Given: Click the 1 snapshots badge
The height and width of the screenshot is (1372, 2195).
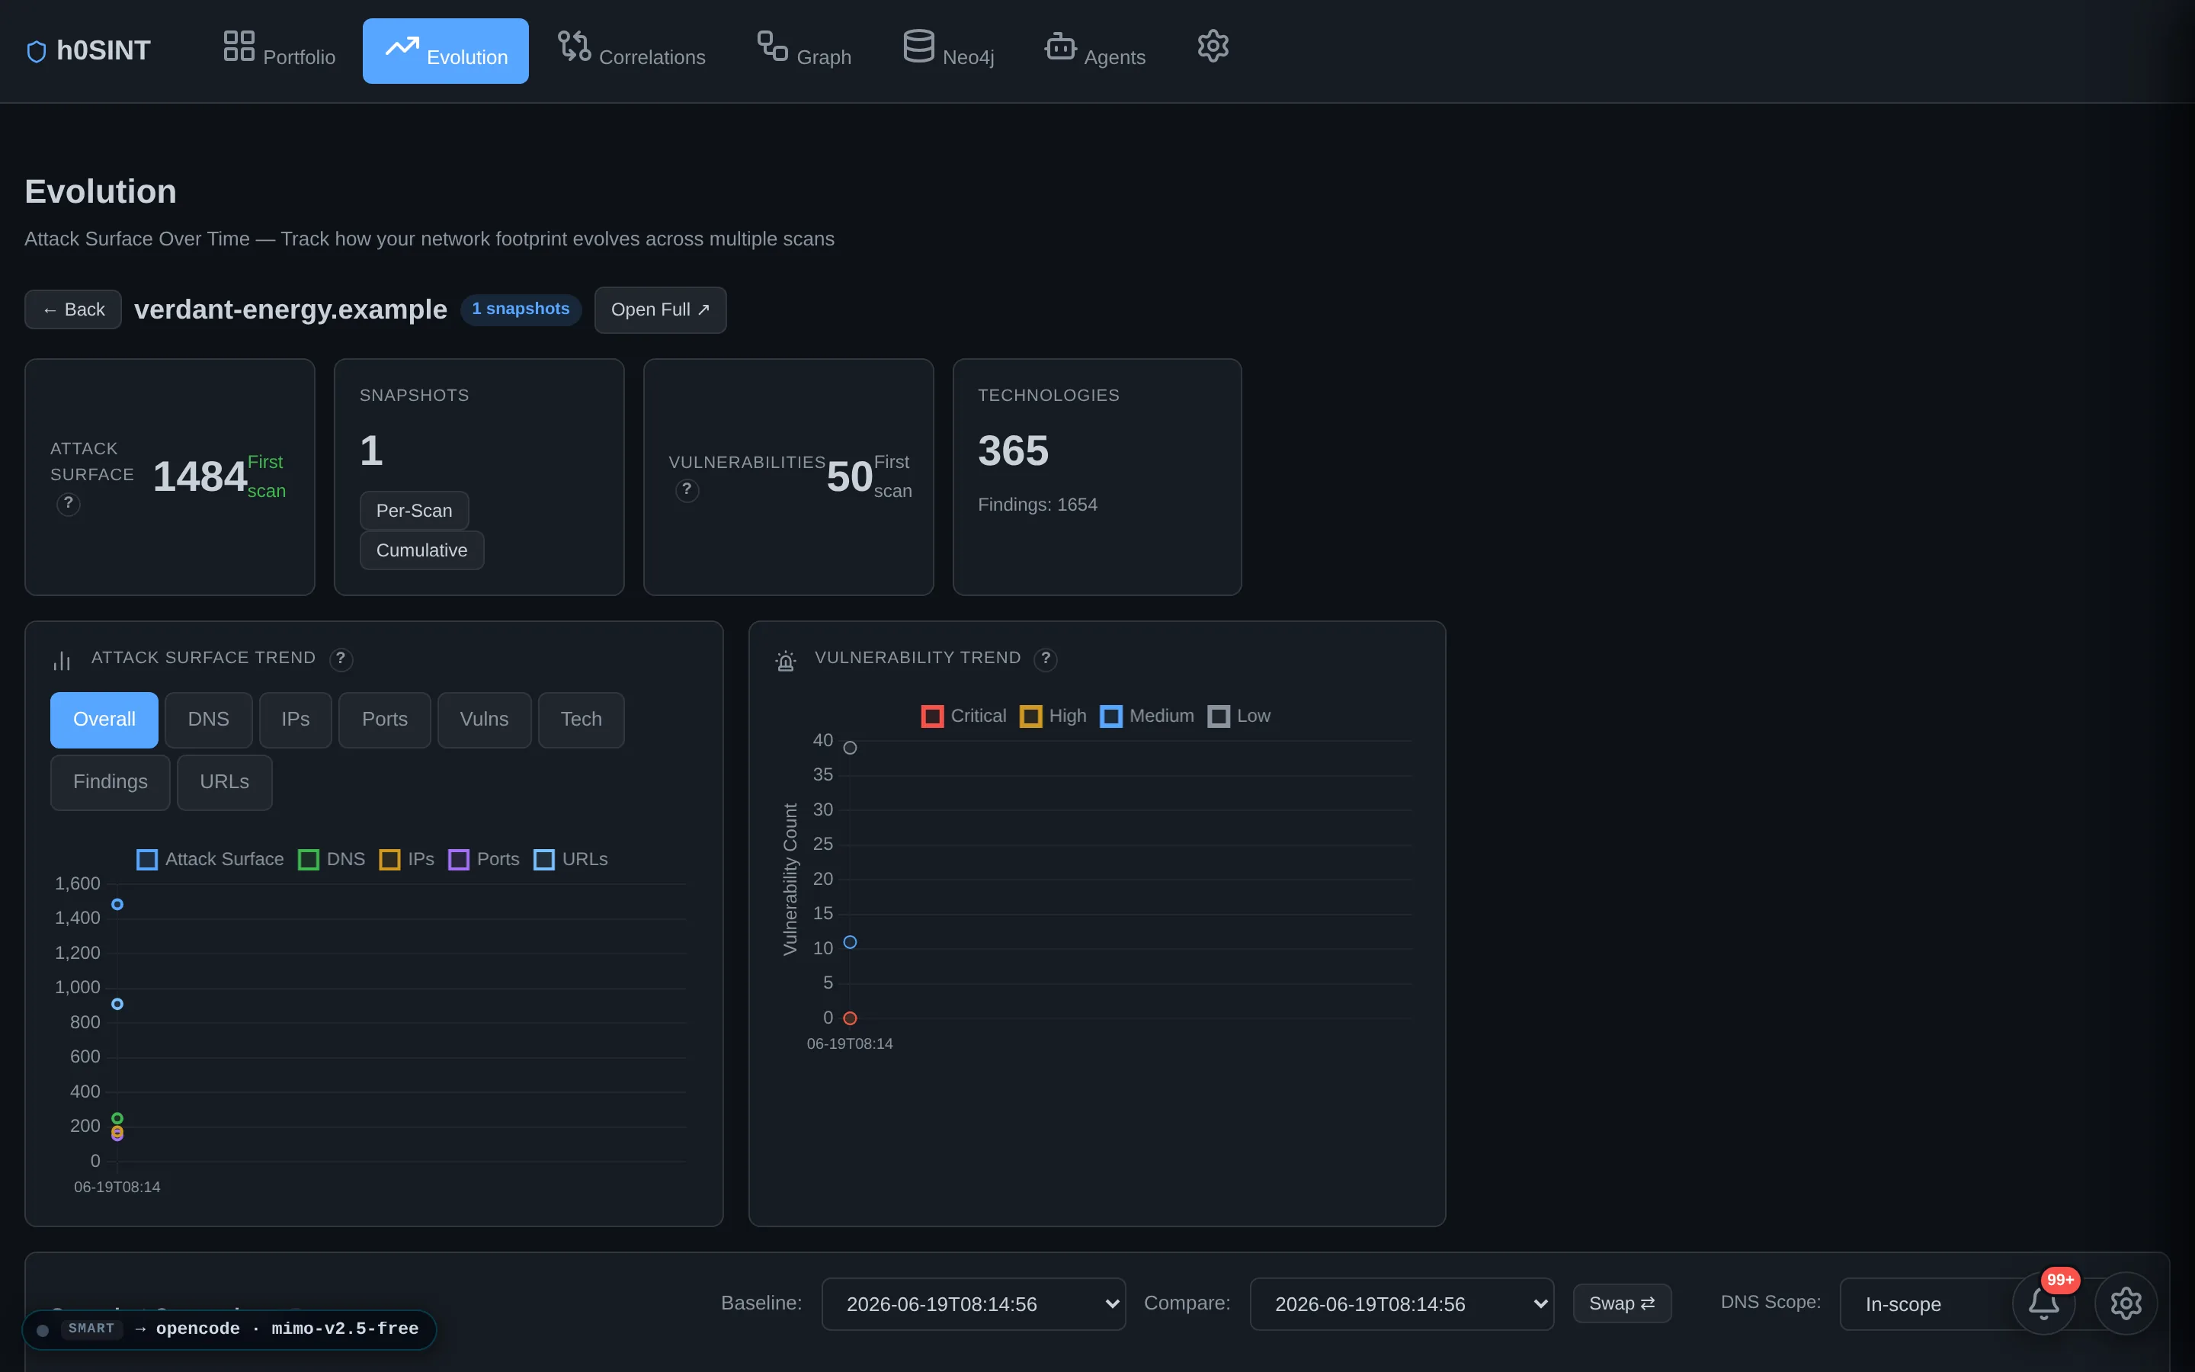Looking at the screenshot, I should [x=521, y=309].
